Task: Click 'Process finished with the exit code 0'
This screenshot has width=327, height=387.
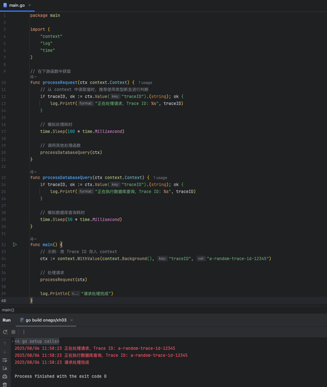Action: [x=60, y=376]
